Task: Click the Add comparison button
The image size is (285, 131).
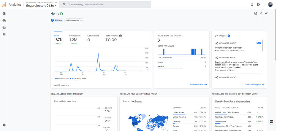Action: (74, 20)
